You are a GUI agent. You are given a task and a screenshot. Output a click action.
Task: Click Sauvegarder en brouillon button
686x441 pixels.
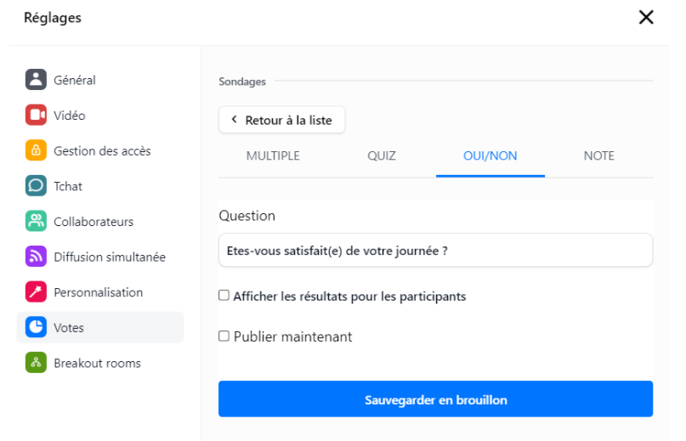[436, 399]
